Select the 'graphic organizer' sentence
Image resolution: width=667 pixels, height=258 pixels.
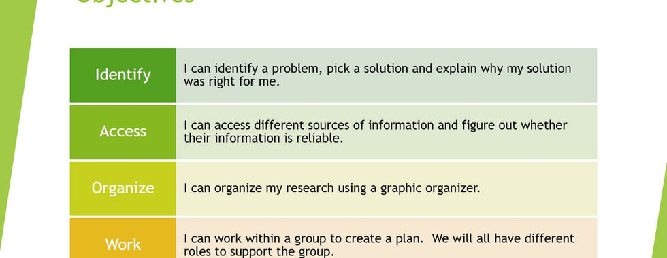pos(332,188)
